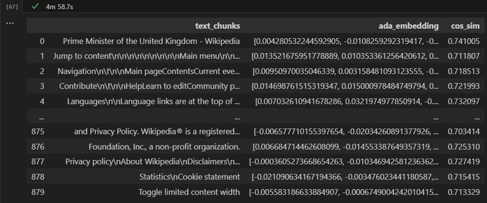Select the Contribute HelpLearn text cell
This screenshot has width=487, height=203.
tap(149, 86)
